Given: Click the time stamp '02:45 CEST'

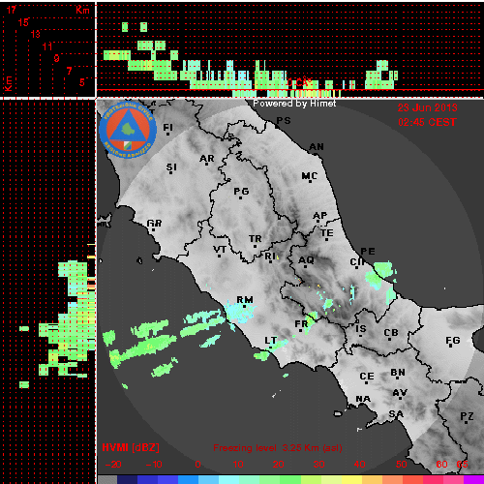Looking at the screenshot, I should click(x=427, y=122).
